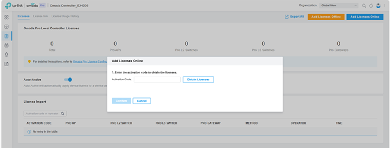
Task: Click the PRO GATEWAY column header
Action: [x=211, y=123]
